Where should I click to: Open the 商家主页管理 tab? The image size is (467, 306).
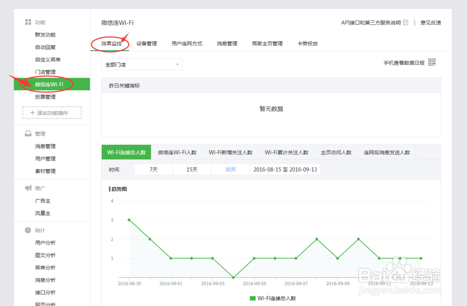267,43
